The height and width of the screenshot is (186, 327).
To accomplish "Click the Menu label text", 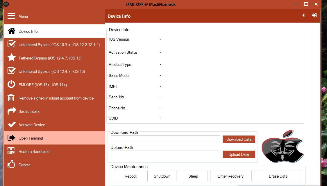I will coord(23,17).
